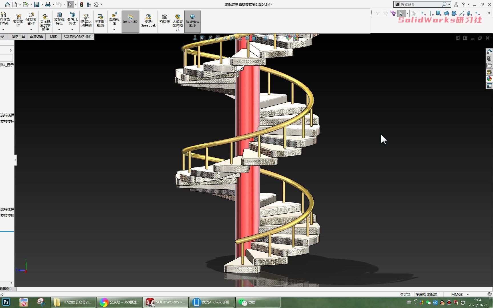Click the Home icon in the quick access bar
493x308 pixels.
click(x=7, y=5)
